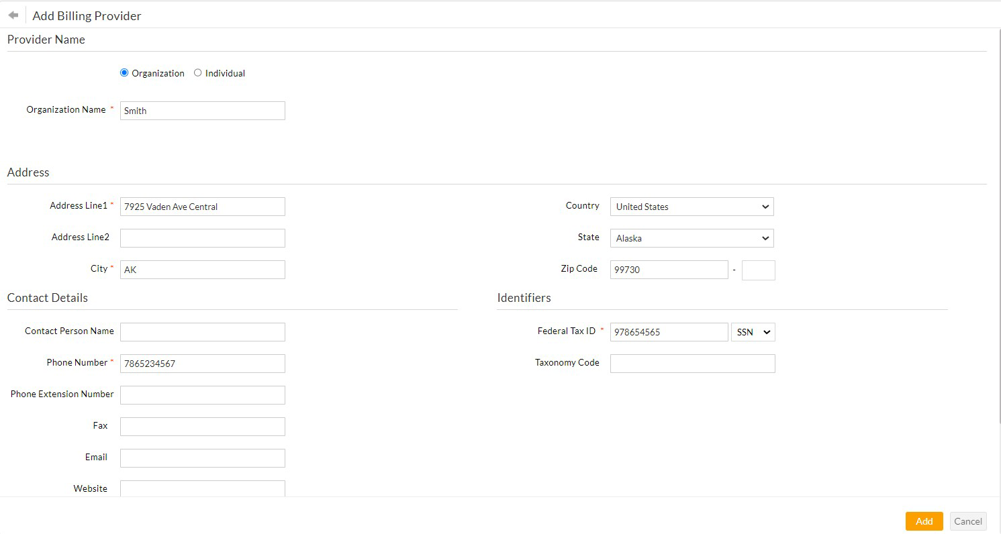This screenshot has width=1001, height=534.
Task: Click the Cancel button
Action: click(x=968, y=521)
